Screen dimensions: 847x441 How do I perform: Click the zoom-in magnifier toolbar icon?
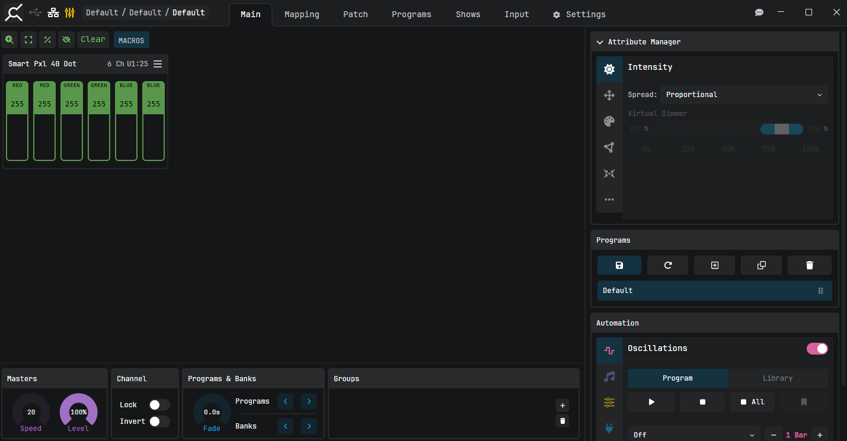coord(9,40)
